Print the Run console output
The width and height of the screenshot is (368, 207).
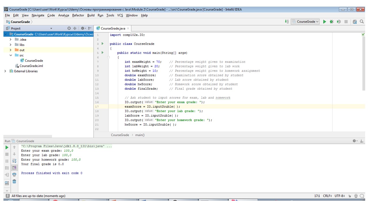click(x=14, y=175)
